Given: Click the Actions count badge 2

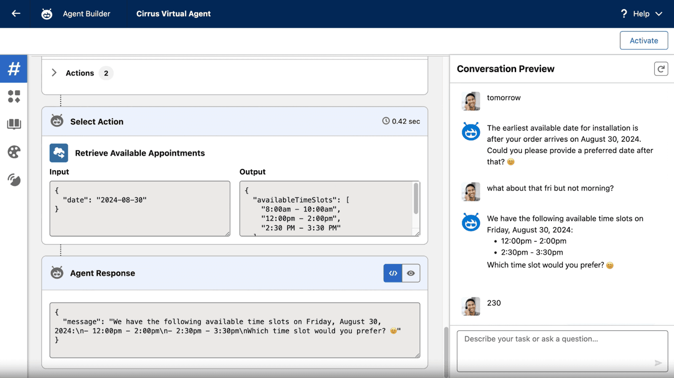Looking at the screenshot, I should point(106,73).
